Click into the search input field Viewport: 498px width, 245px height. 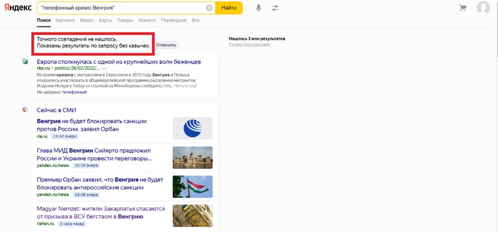(x=121, y=8)
